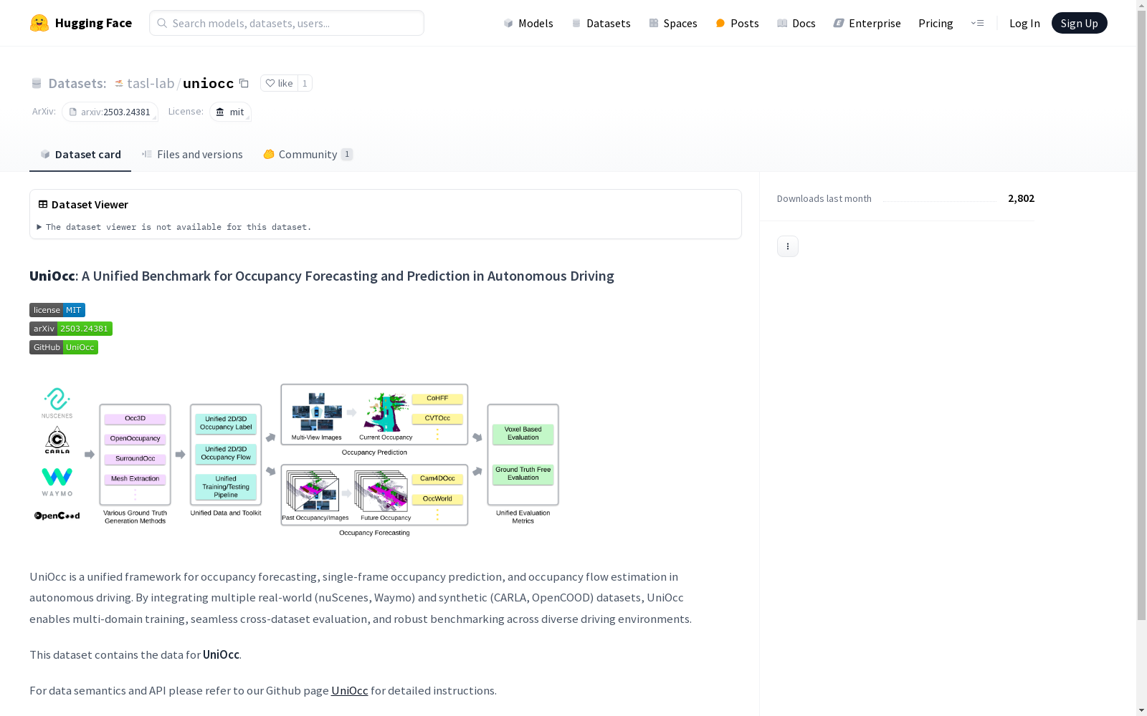This screenshot has width=1147, height=716.
Task: Open the arxiv:2503.24381 tag
Action: pyautogui.click(x=110, y=112)
